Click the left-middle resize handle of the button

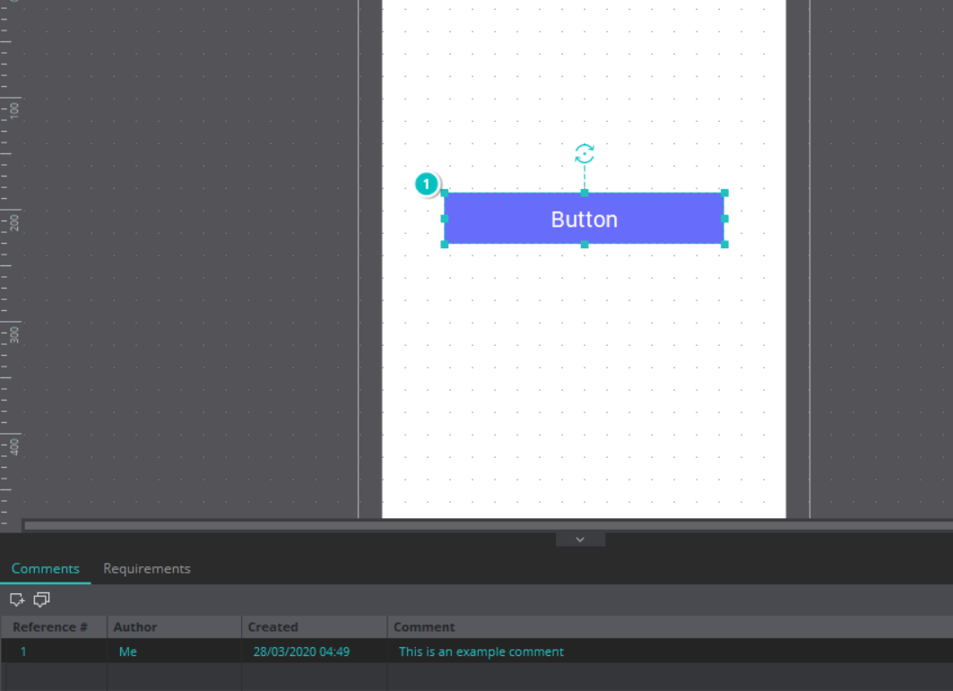tap(445, 219)
